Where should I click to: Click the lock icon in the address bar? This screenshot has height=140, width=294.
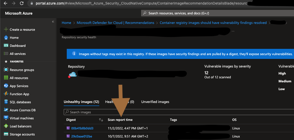31,3
